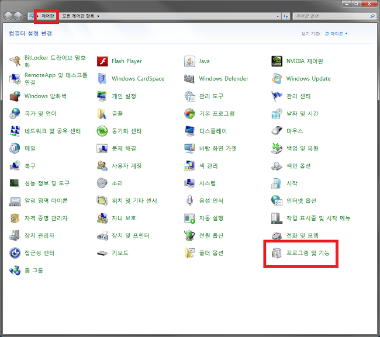Open the 백업 및 복원 icon
The image size is (380, 337).
point(277,148)
